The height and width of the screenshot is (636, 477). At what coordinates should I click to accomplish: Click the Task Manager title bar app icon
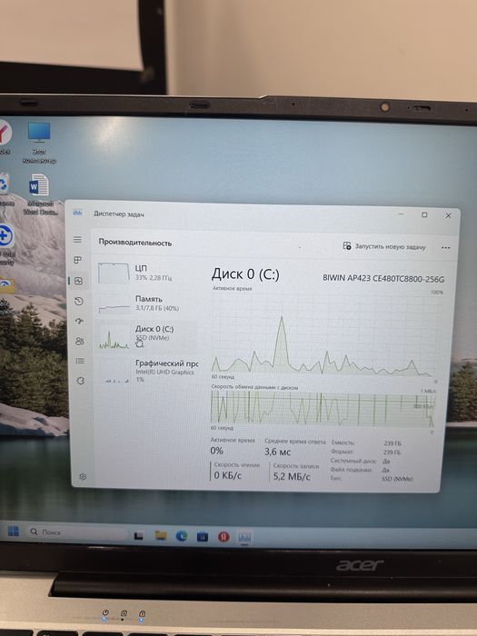(x=77, y=213)
